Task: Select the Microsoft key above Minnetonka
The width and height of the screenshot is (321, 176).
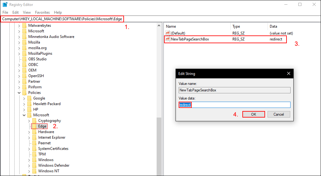Action: pyautogui.click(x=36, y=31)
